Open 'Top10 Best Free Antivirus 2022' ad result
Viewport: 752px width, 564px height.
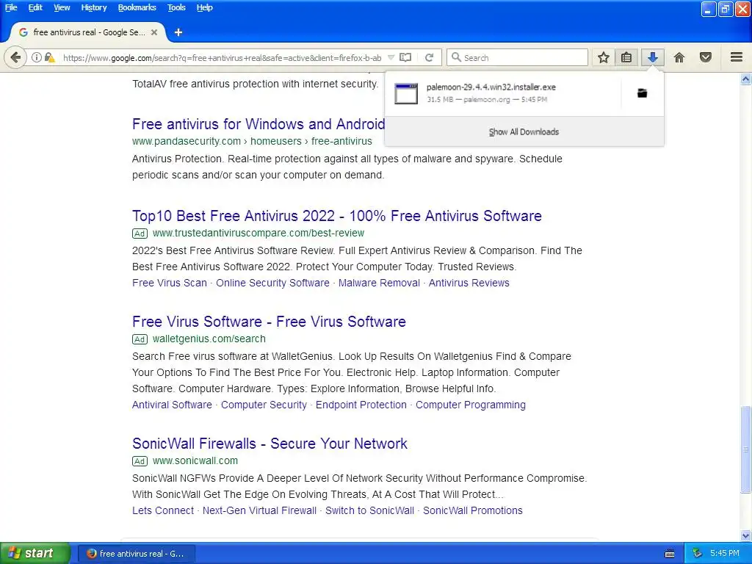pos(336,216)
